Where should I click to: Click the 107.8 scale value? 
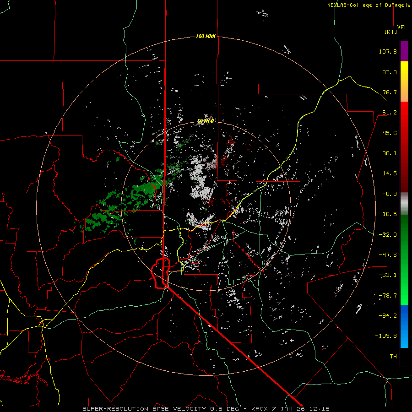(x=388, y=51)
